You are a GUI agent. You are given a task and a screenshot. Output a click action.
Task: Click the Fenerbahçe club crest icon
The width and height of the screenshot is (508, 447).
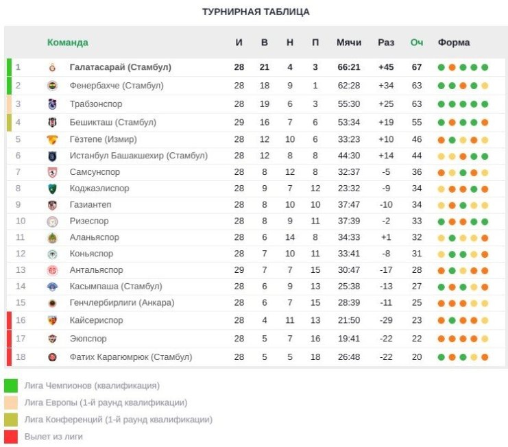[x=52, y=86]
